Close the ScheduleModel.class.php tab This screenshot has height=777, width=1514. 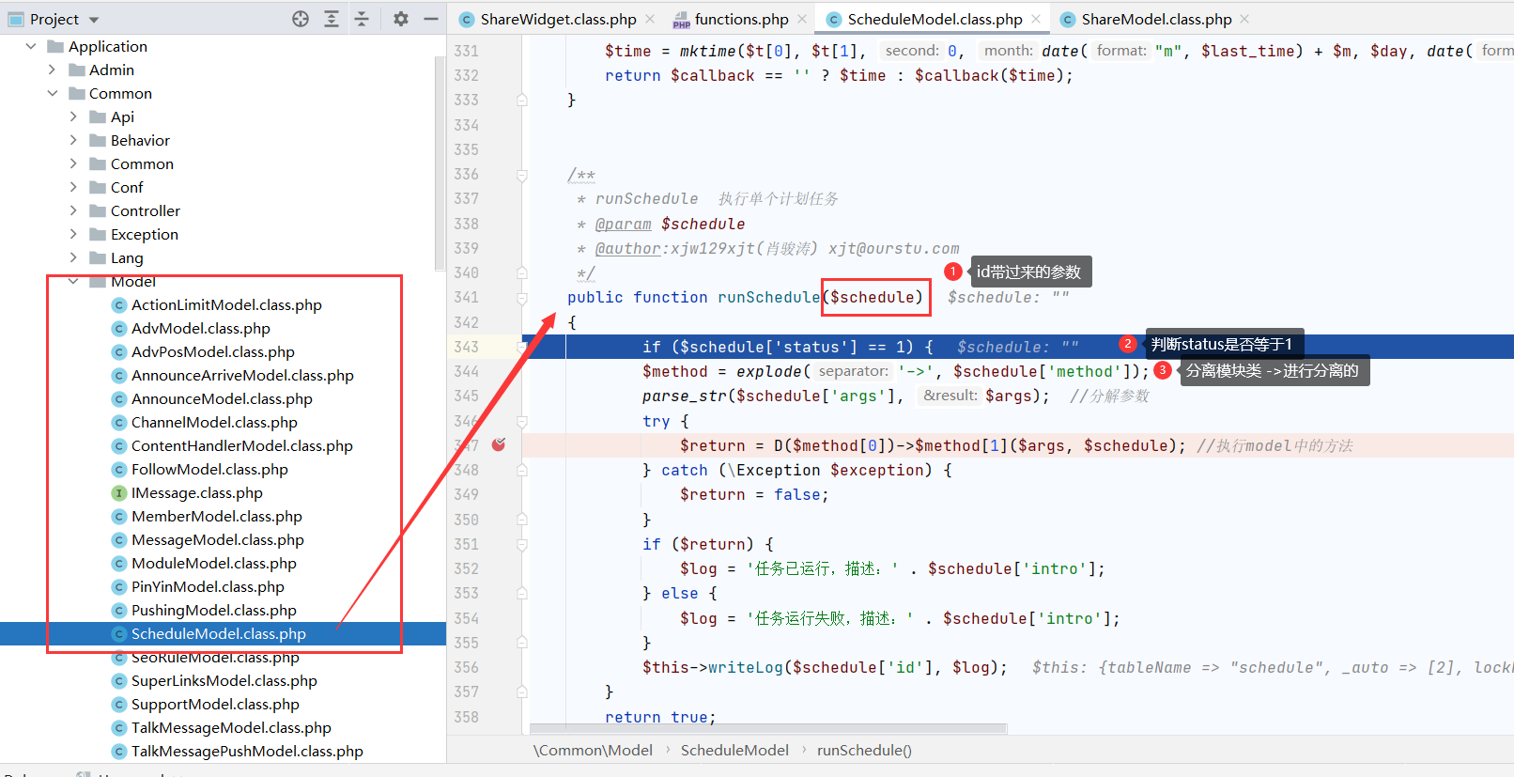click(x=1036, y=19)
